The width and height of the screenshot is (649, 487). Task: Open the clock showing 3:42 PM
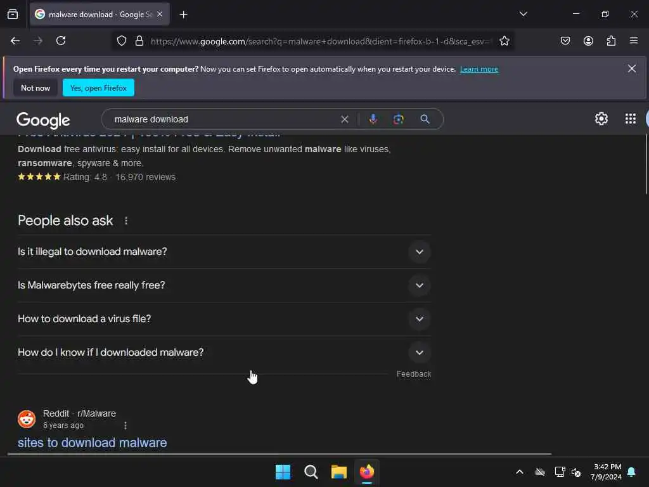tap(606, 472)
